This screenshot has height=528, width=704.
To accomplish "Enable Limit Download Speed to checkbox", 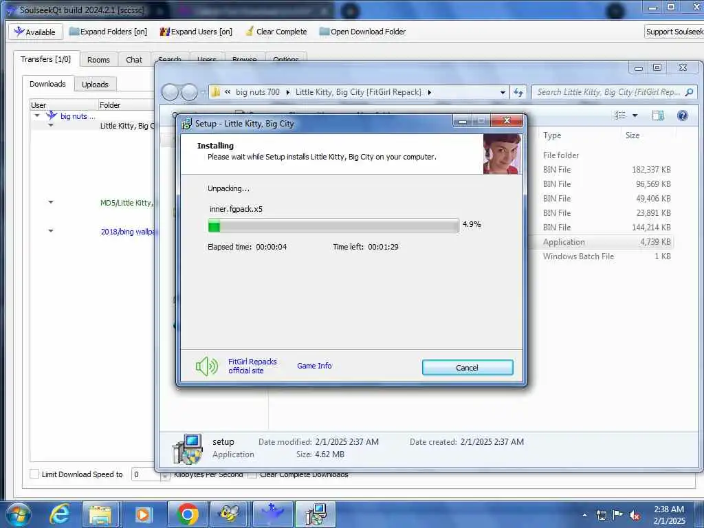I will [x=34, y=474].
